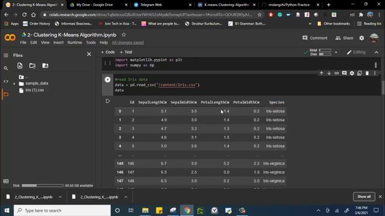Switch to the My Drive - Google Drive tab
Image resolution: width=385 pixels, height=216 pixels.
pos(98,5)
